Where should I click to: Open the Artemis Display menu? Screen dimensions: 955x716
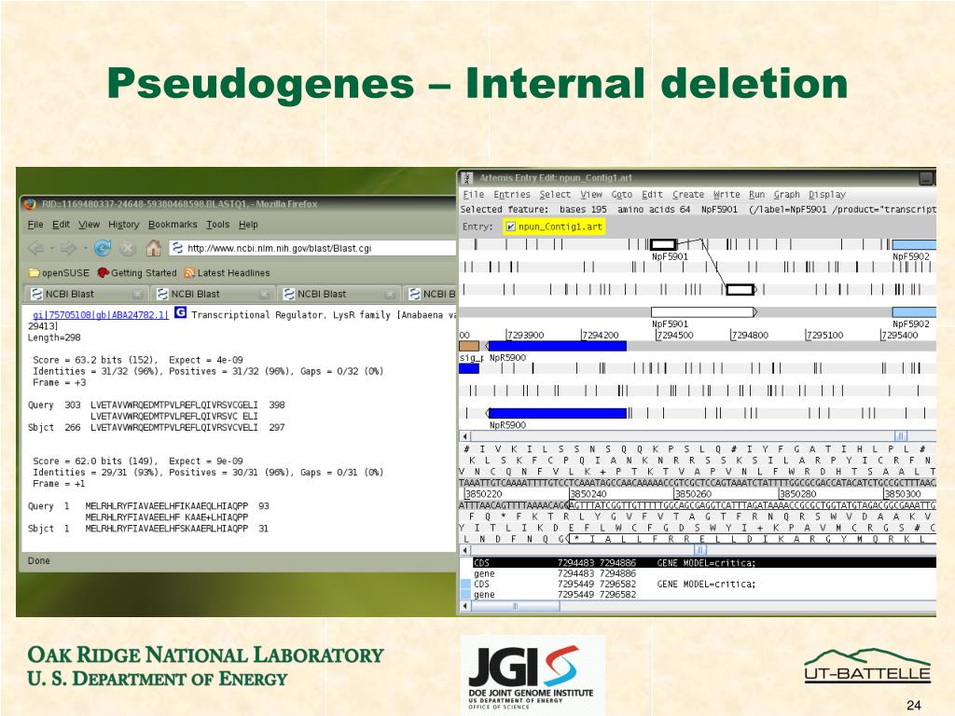pos(827,194)
